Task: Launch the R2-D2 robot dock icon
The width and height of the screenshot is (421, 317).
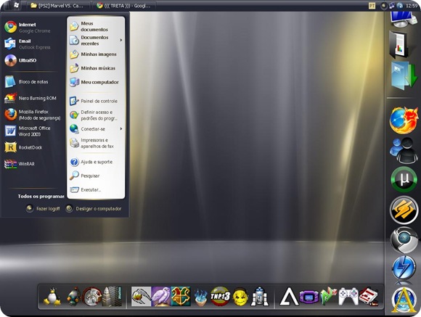Action: tap(259, 297)
